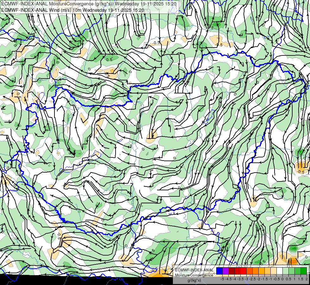Click the legend's ECMWF-INDEX-ANAL label

(x=194, y=270)
